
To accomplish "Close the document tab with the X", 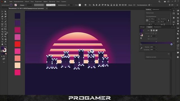I will (47, 8).
